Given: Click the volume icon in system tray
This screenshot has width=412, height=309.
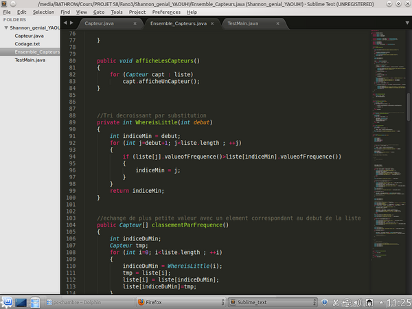Looking at the screenshot, I should click(x=358, y=302).
